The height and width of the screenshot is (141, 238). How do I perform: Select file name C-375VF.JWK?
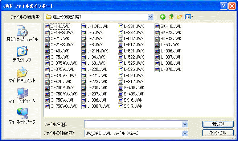coord(63,76)
